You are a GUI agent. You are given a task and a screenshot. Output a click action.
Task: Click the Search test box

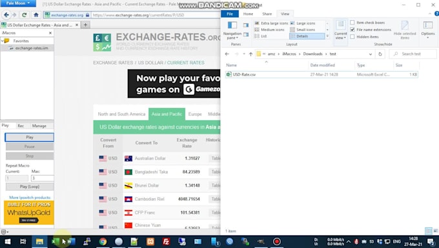tap(413, 54)
